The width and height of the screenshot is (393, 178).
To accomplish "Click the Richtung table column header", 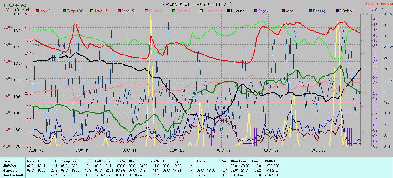I will click(170, 161).
